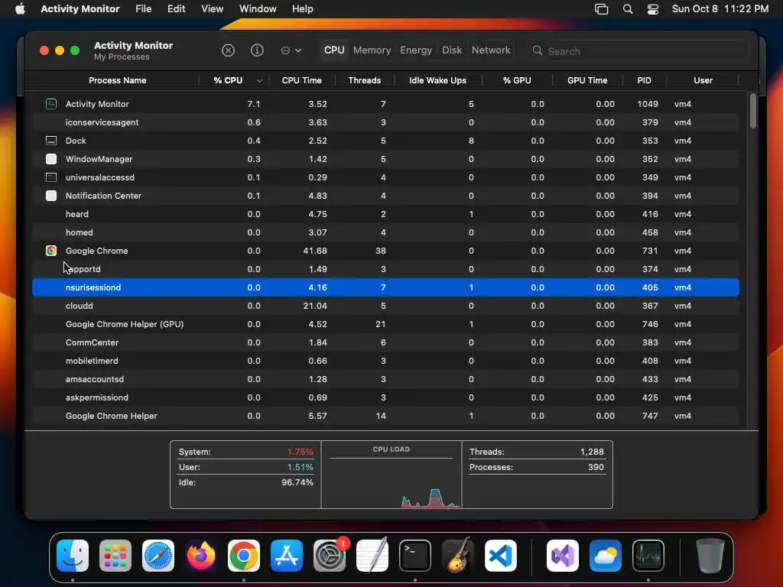783x587 pixels.
Task: Open App Store from the Dock
Action: (x=287, y=556)
